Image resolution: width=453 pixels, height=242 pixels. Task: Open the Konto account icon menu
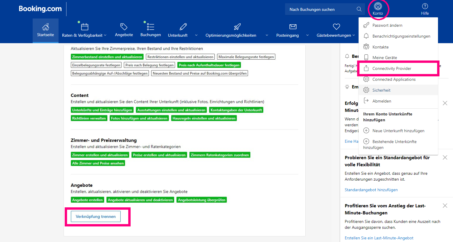(378, 6)
